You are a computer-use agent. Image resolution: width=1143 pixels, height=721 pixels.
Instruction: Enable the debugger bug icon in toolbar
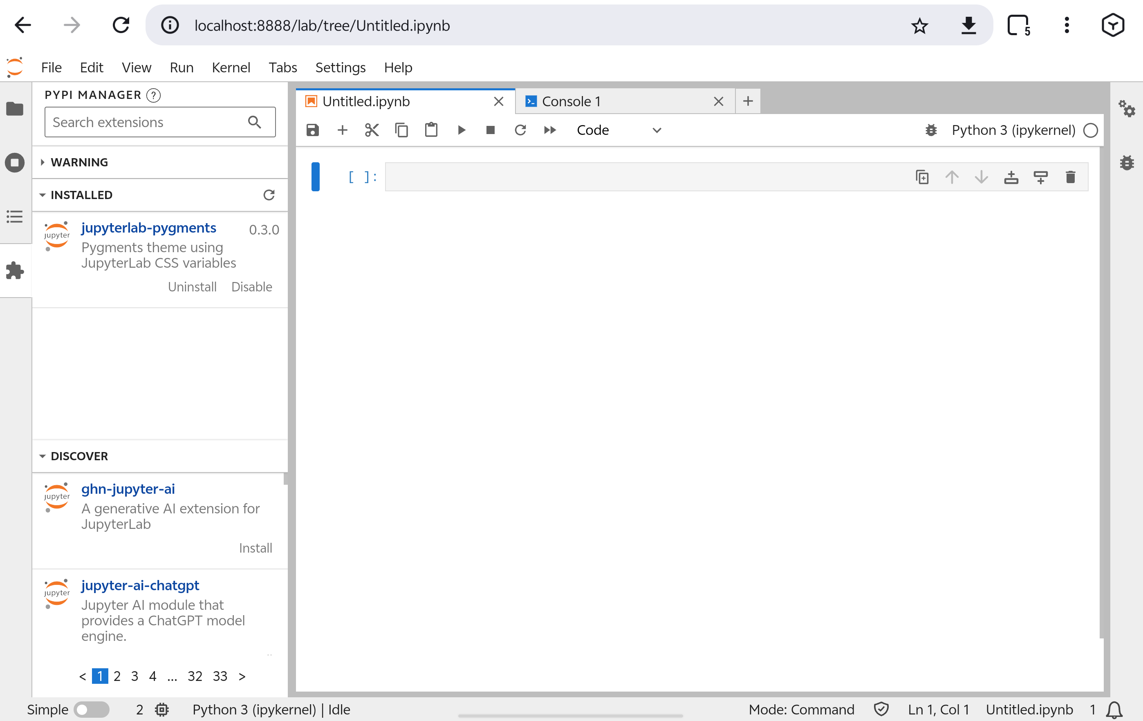(x=931, y=130)
